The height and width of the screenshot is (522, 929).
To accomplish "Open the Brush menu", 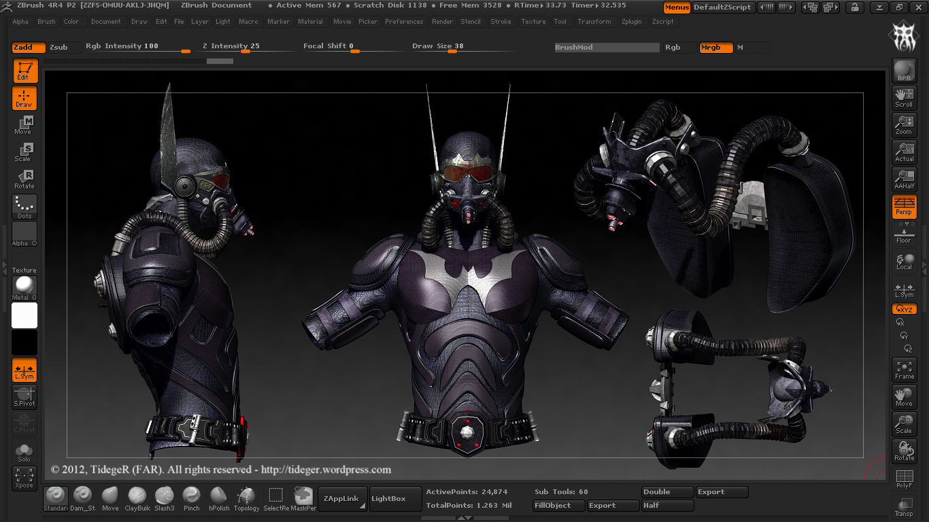I will 47,22.
